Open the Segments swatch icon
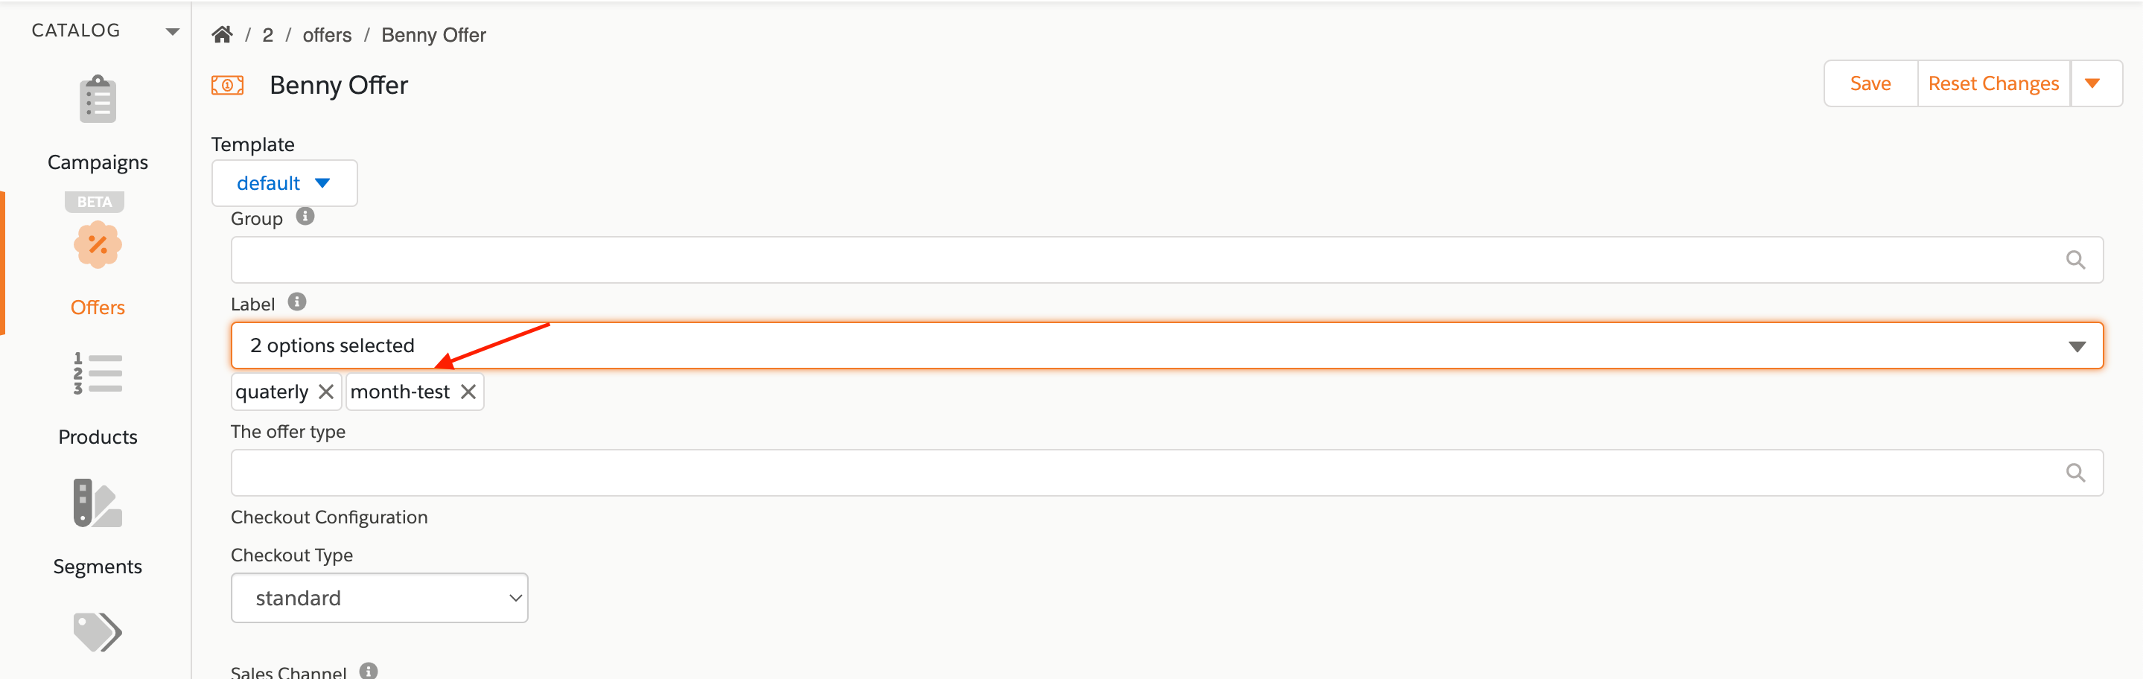Screen dimensions: 2143x679 (x=98, y=503)
